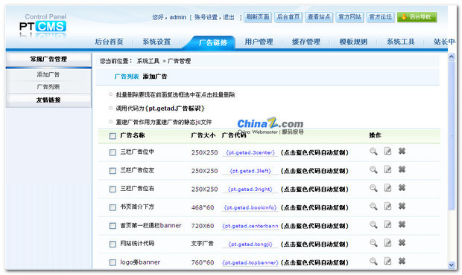The width and height of the screenshot is (462, 275).
Task: Check the box for 网站统计代码
Action: click(x=113, y=244)
